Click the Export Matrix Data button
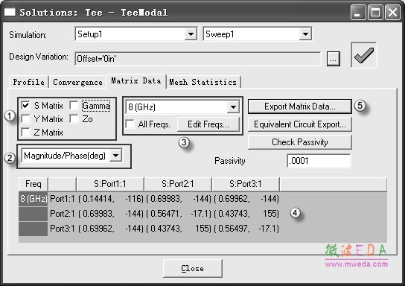The height and width of the screenshot is (286, 405). point(300,107)
